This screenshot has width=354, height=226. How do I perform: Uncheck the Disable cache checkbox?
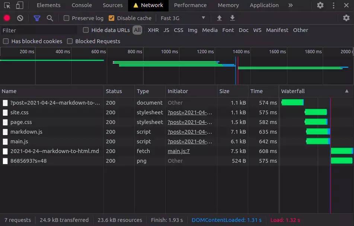click(x=111, y=18)
